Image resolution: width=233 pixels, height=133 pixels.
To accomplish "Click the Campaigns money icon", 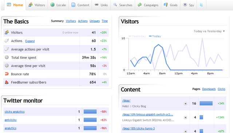I will point(139,5).
